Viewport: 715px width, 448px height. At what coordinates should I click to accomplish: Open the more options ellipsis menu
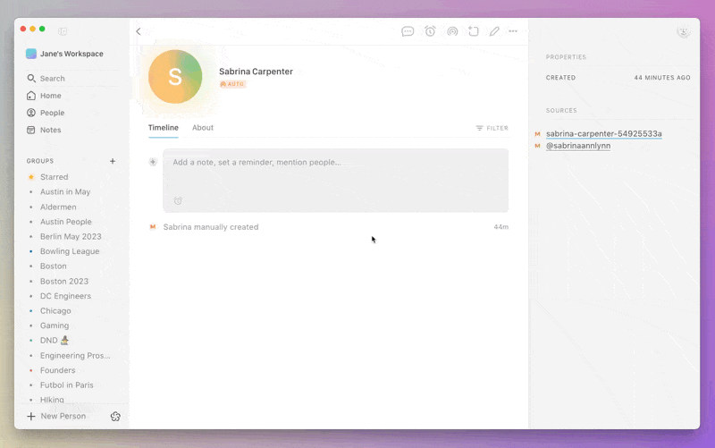513,31
